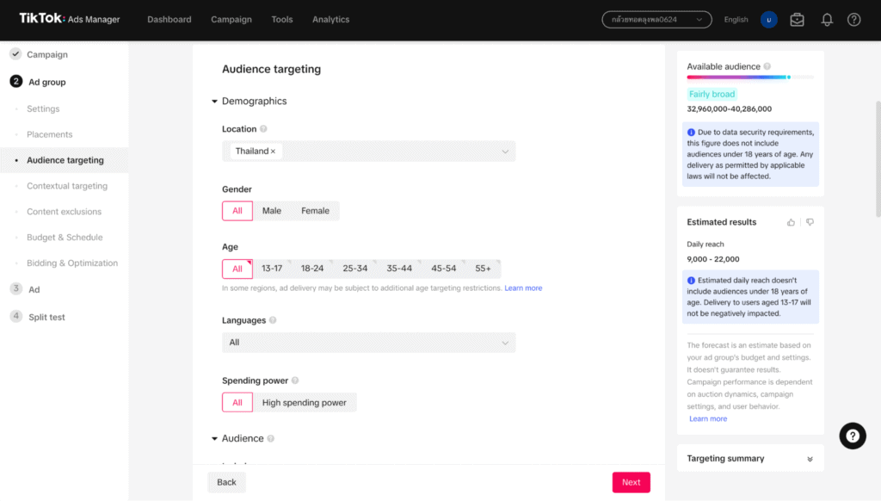
Task: Select All under Spending power
Action: (237, 403)
